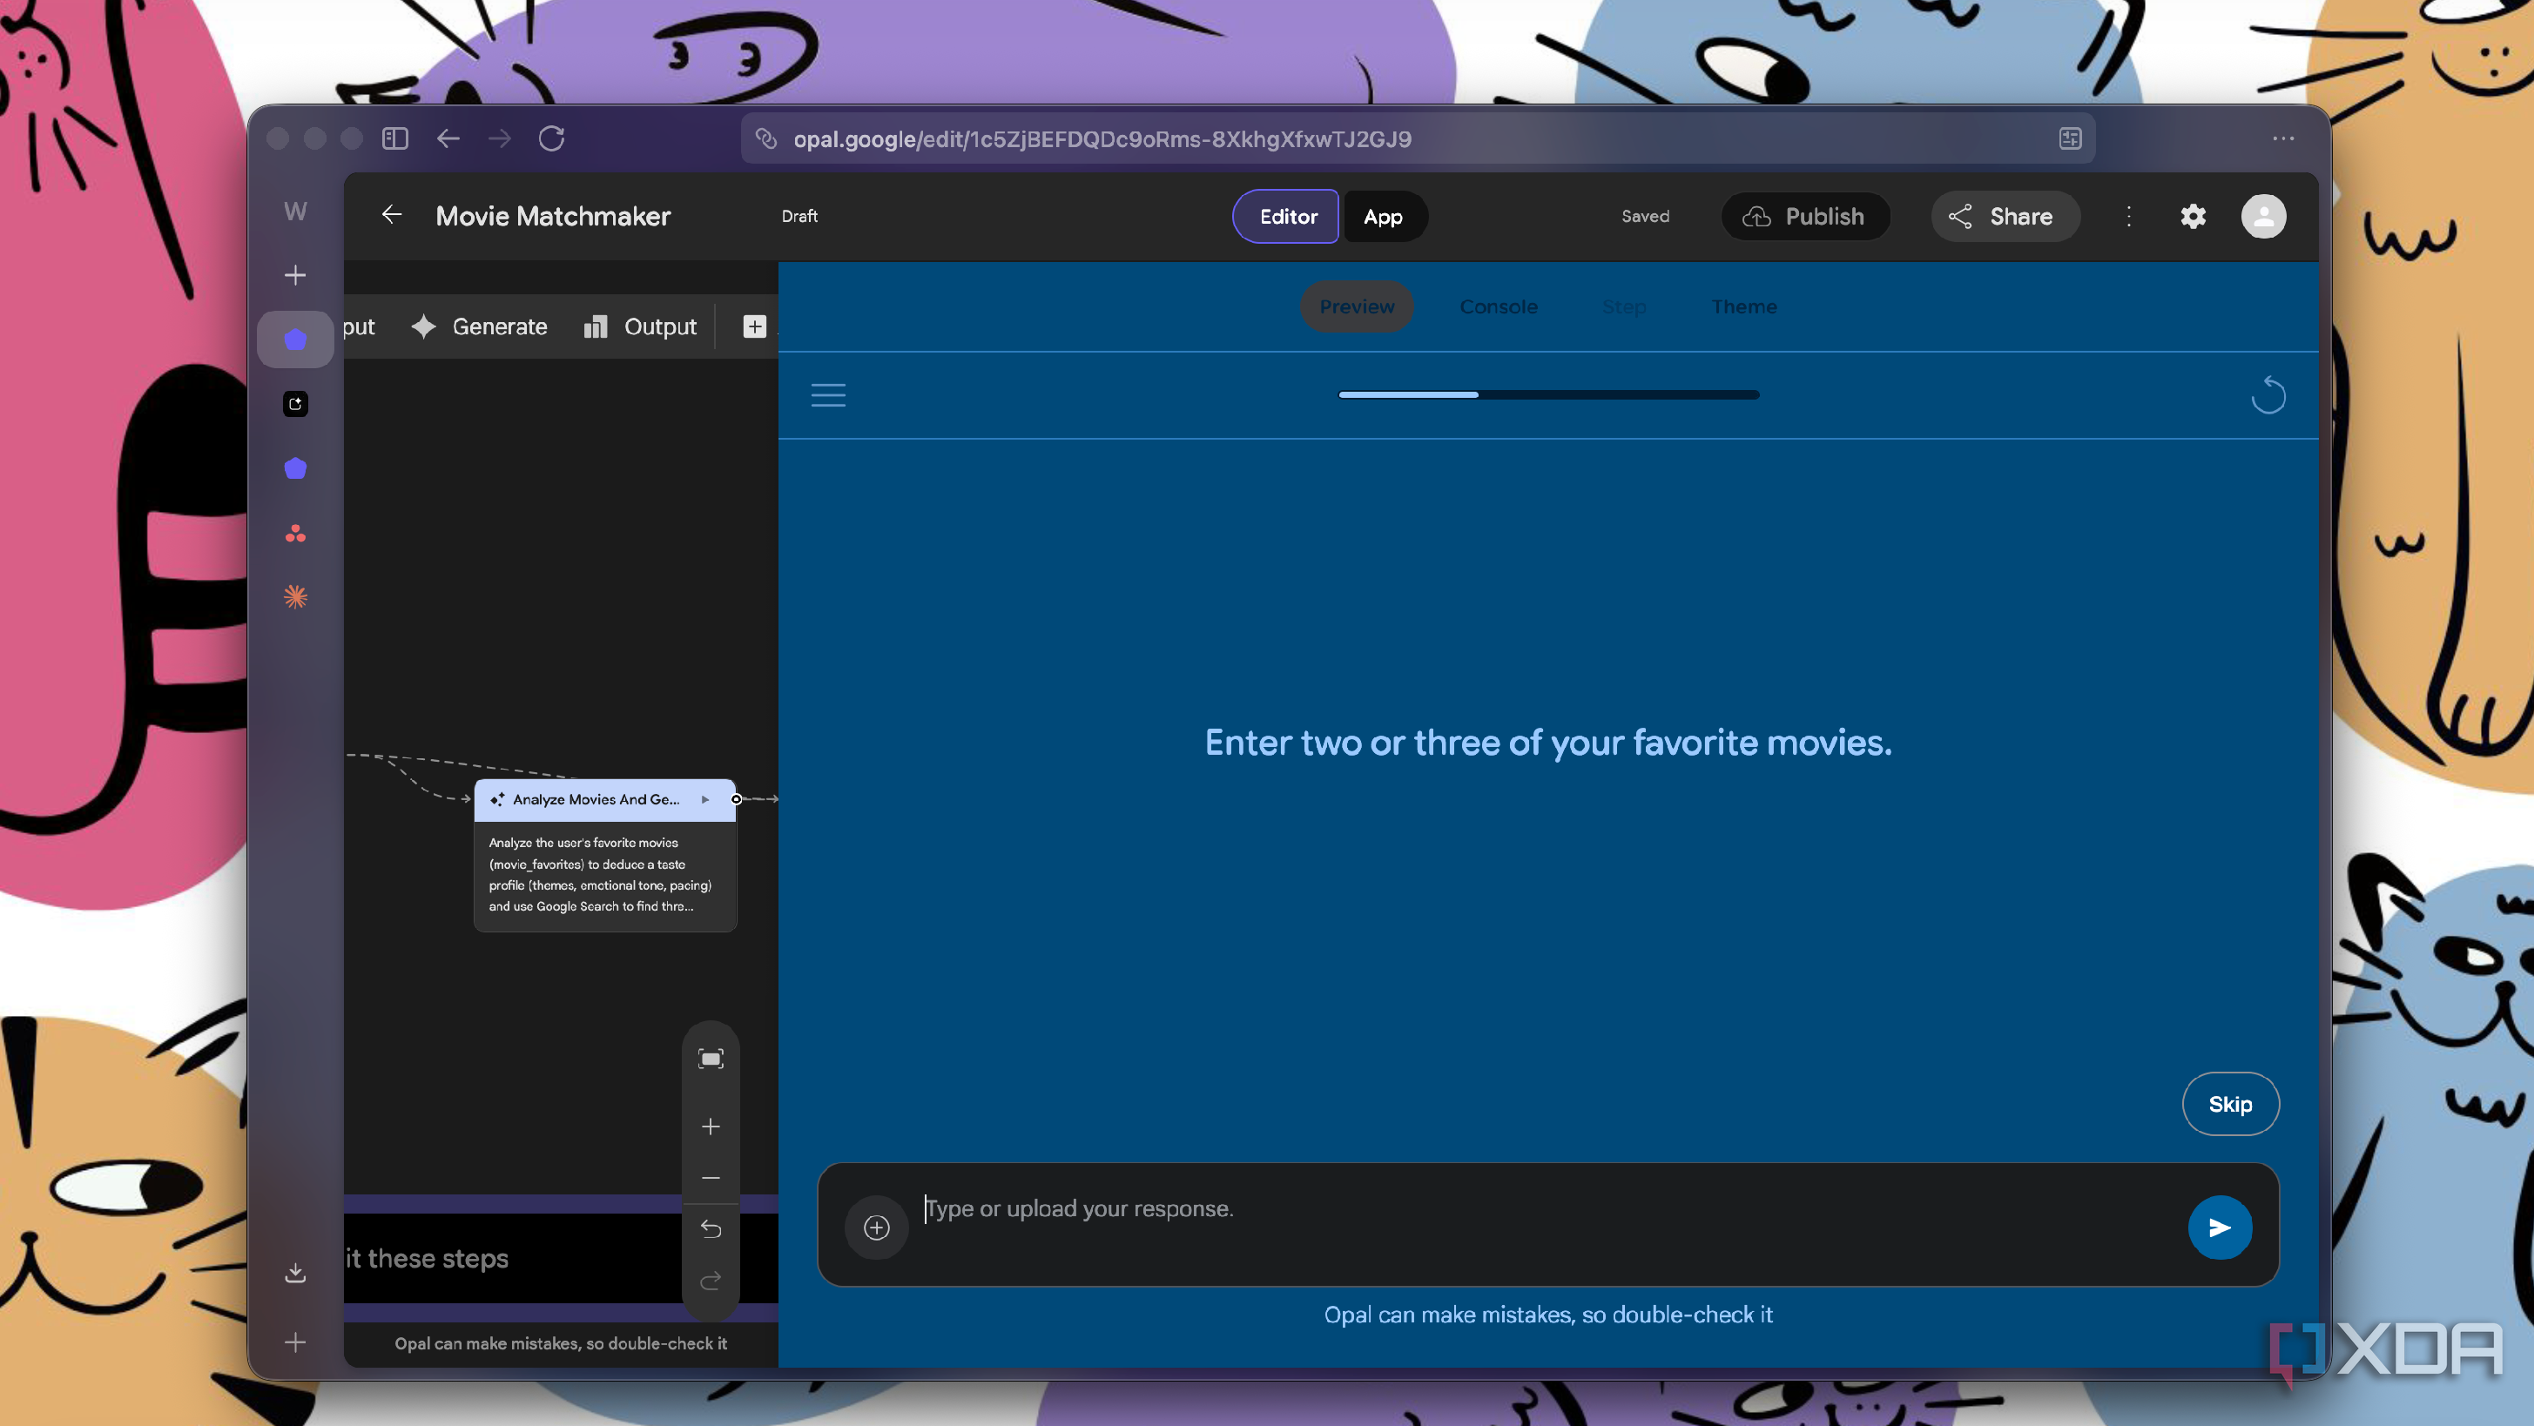Zoom in on the canvas
This screenshot has height=1426, width=2534.
point(711,1127)
